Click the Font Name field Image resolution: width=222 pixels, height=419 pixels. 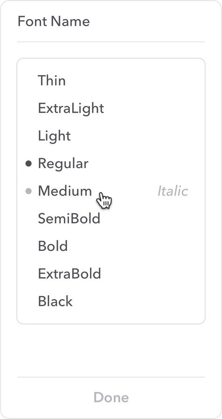111,22
